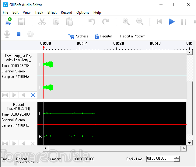Start playback with the blue Play button
Image resolution: width=196 pixels, height=167 pixels.
pyautogui.click(x=172, y=22)
